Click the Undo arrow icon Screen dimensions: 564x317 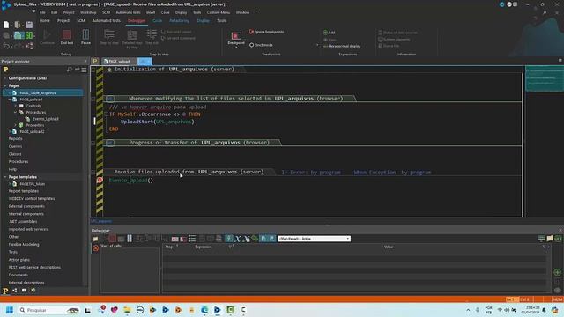pyautogui.click(x=6, y=46)
